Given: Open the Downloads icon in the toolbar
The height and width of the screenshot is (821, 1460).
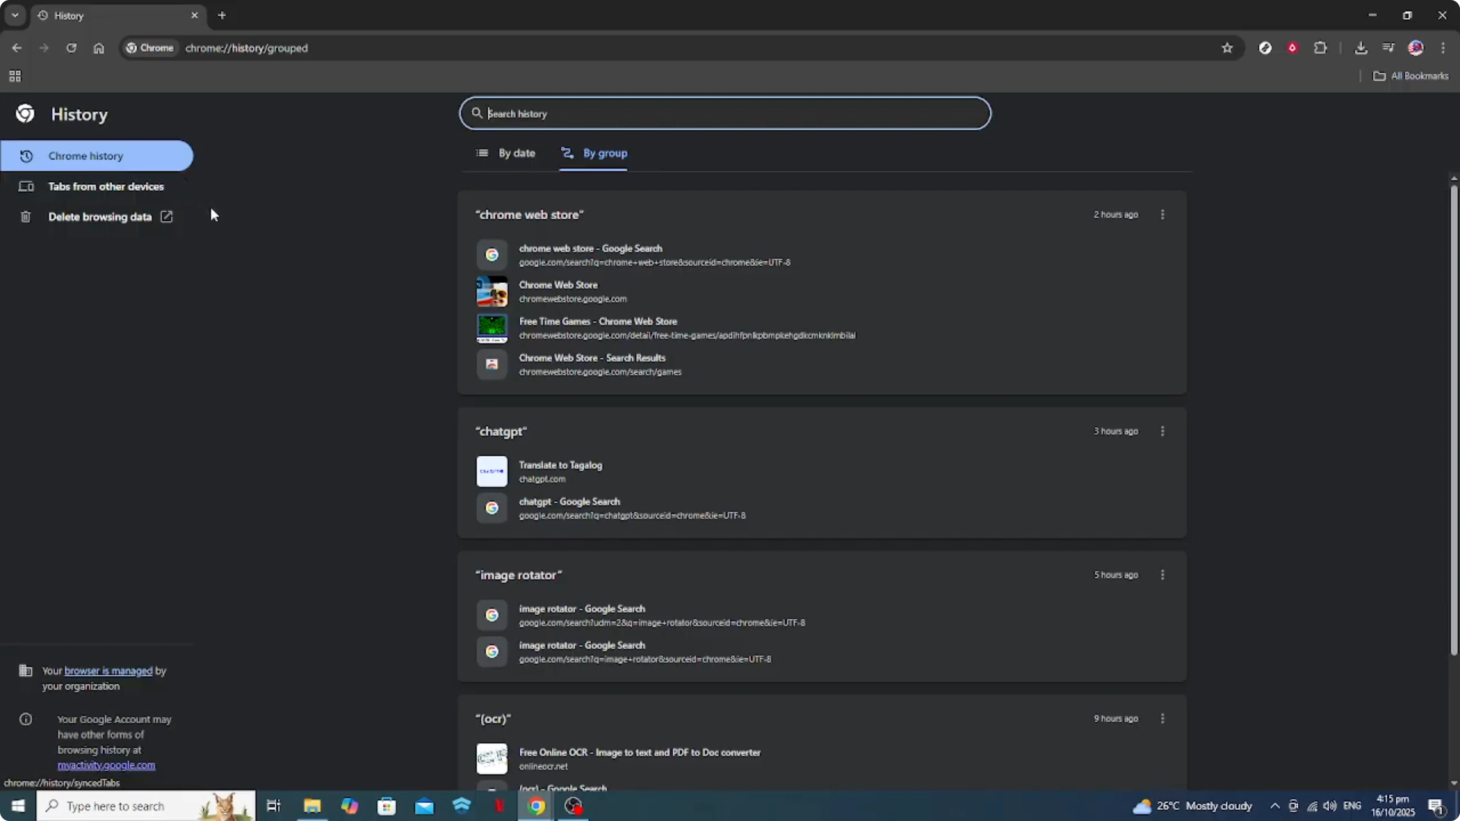Looking at the screenshot, I should tap(1360, 48).
